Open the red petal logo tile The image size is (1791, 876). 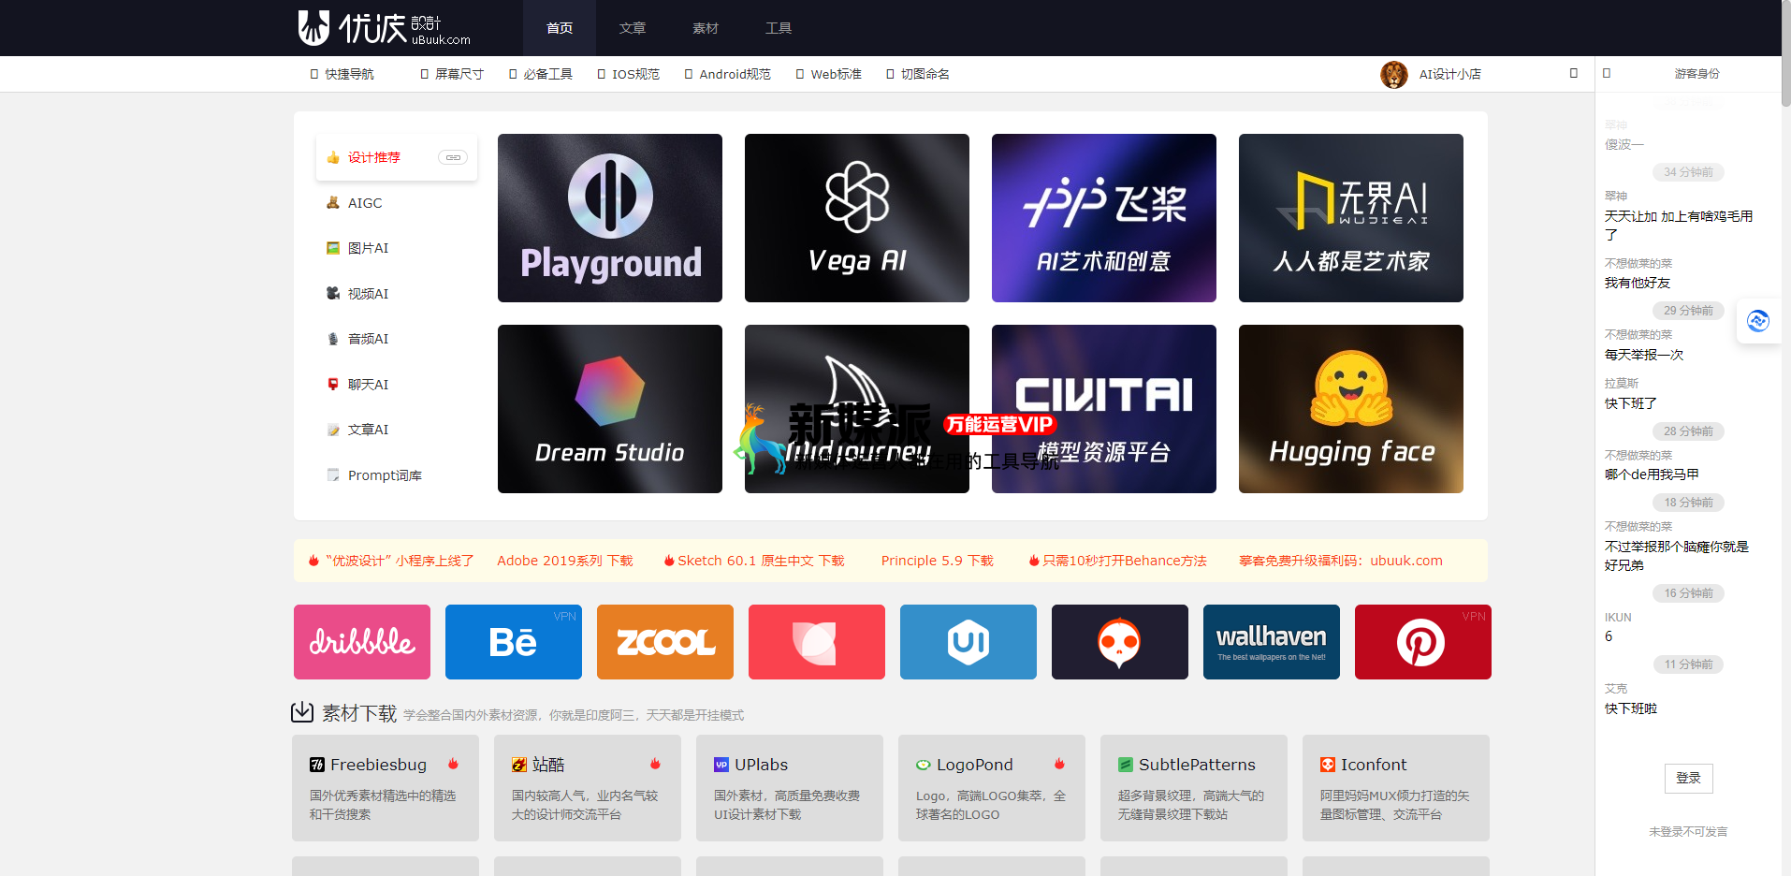817,642
